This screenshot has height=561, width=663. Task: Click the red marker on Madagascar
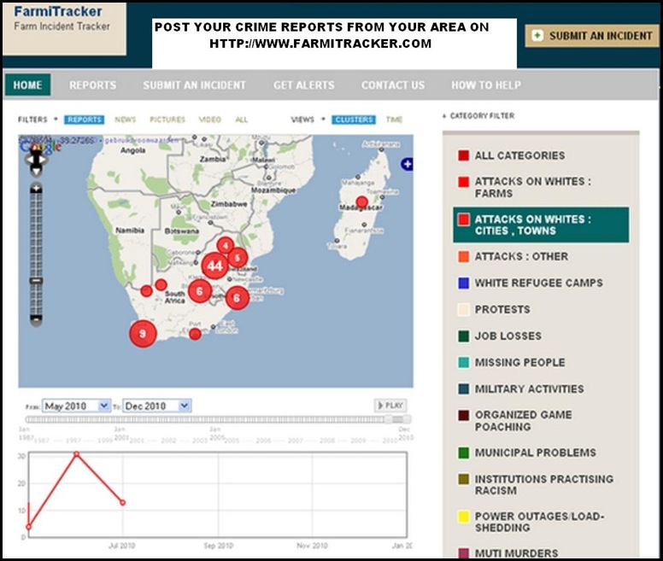[x=362, y=202]
